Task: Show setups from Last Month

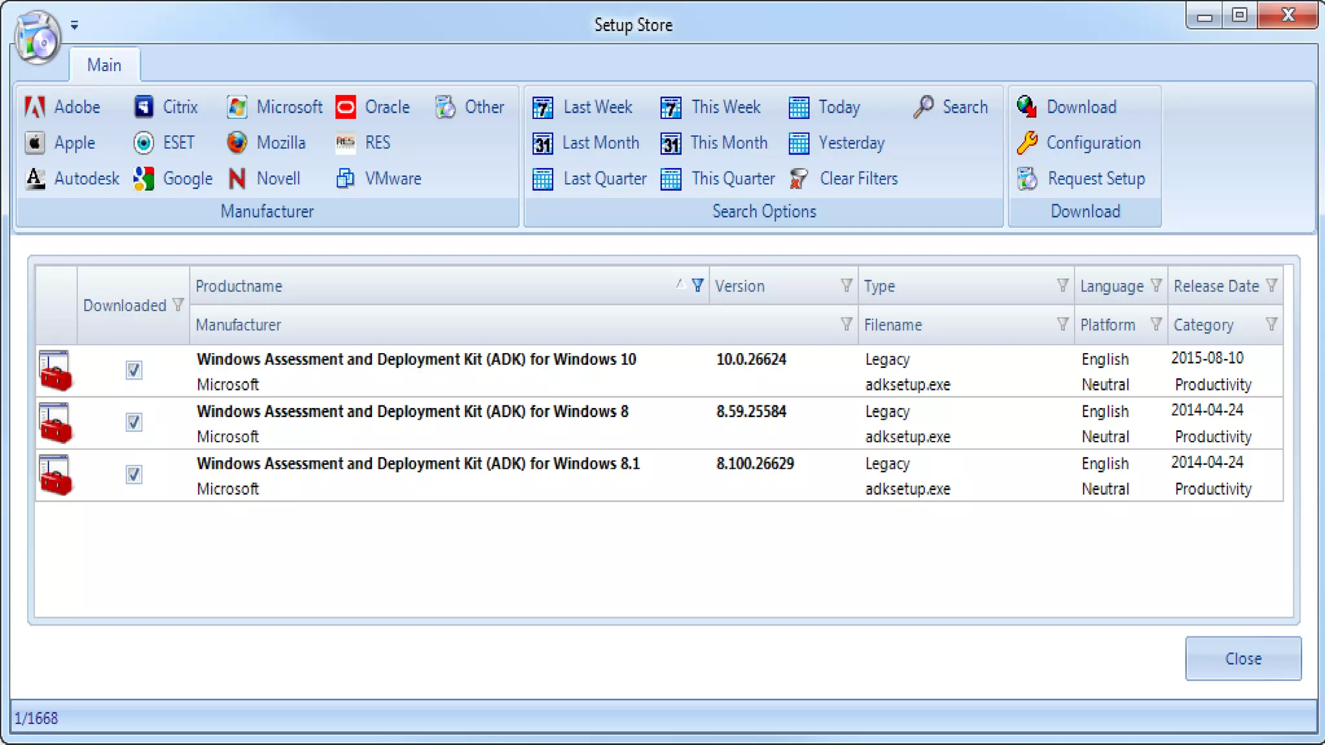Action: [x=586, y=142]
